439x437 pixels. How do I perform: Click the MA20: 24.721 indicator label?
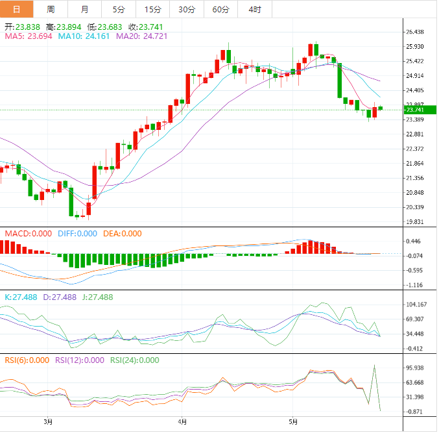141,36
